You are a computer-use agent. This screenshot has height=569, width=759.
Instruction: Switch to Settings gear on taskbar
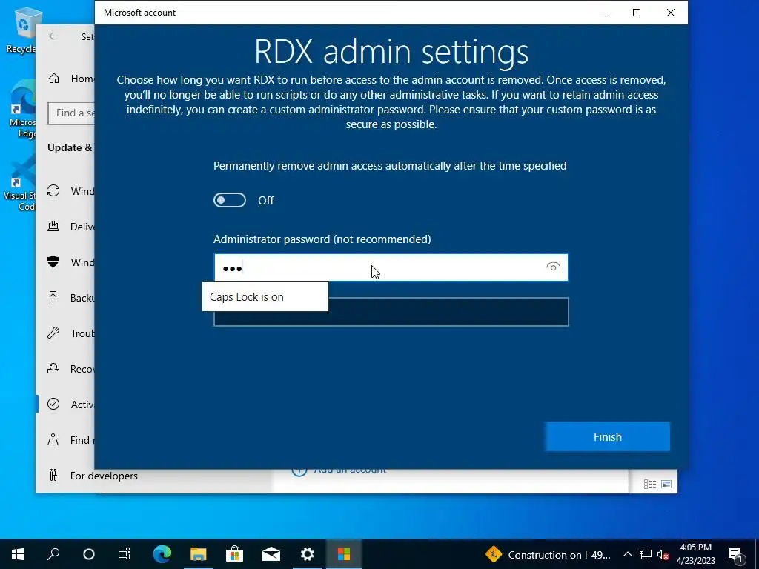pos(308,554)
